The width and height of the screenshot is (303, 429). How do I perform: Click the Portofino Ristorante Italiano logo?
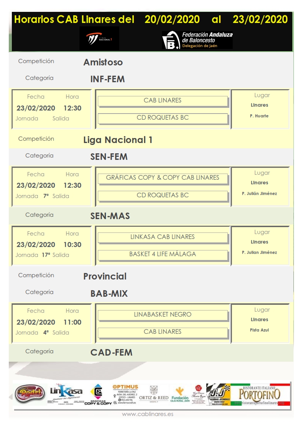tap(260, 394)
